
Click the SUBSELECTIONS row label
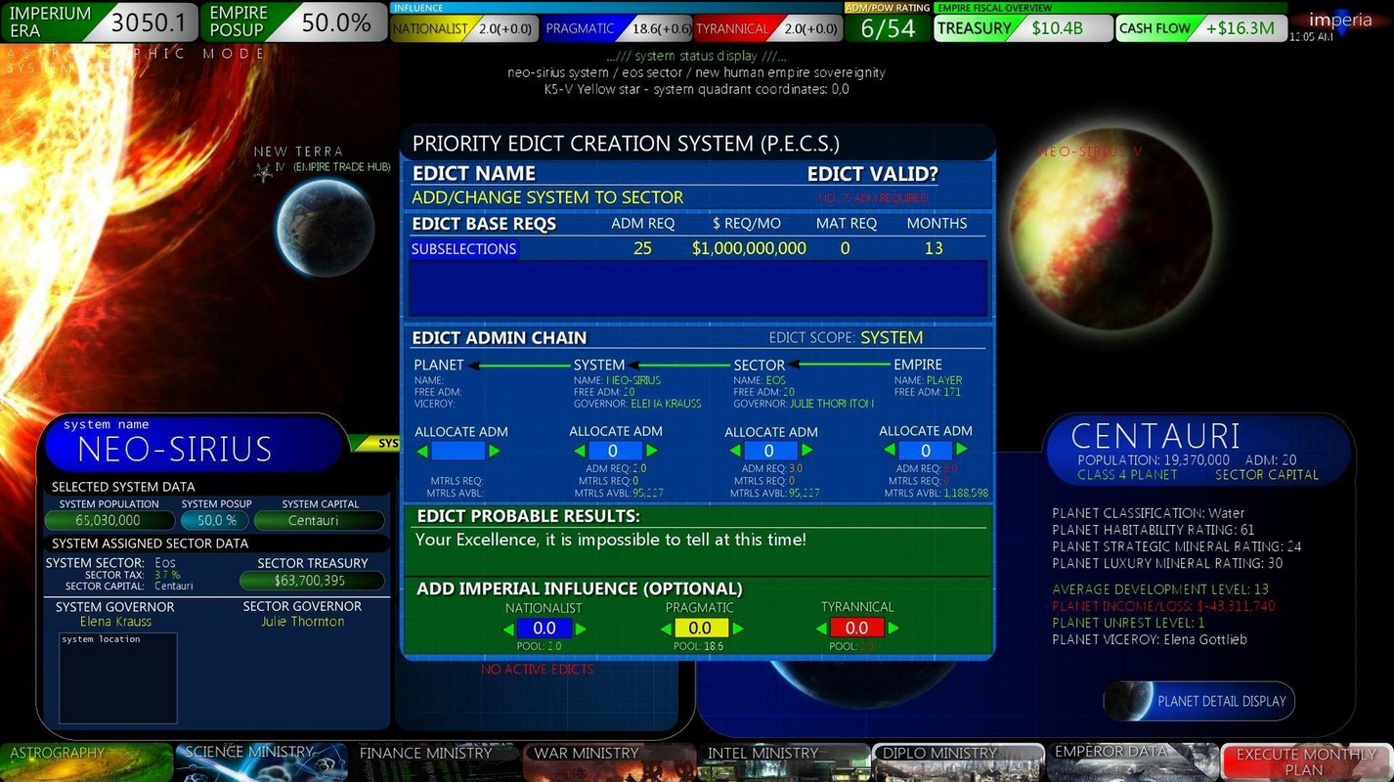coord(463,248)
